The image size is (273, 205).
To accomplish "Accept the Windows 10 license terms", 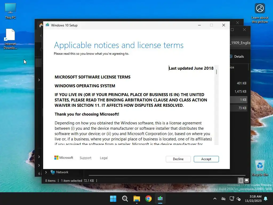I will (x=206, y=159).
